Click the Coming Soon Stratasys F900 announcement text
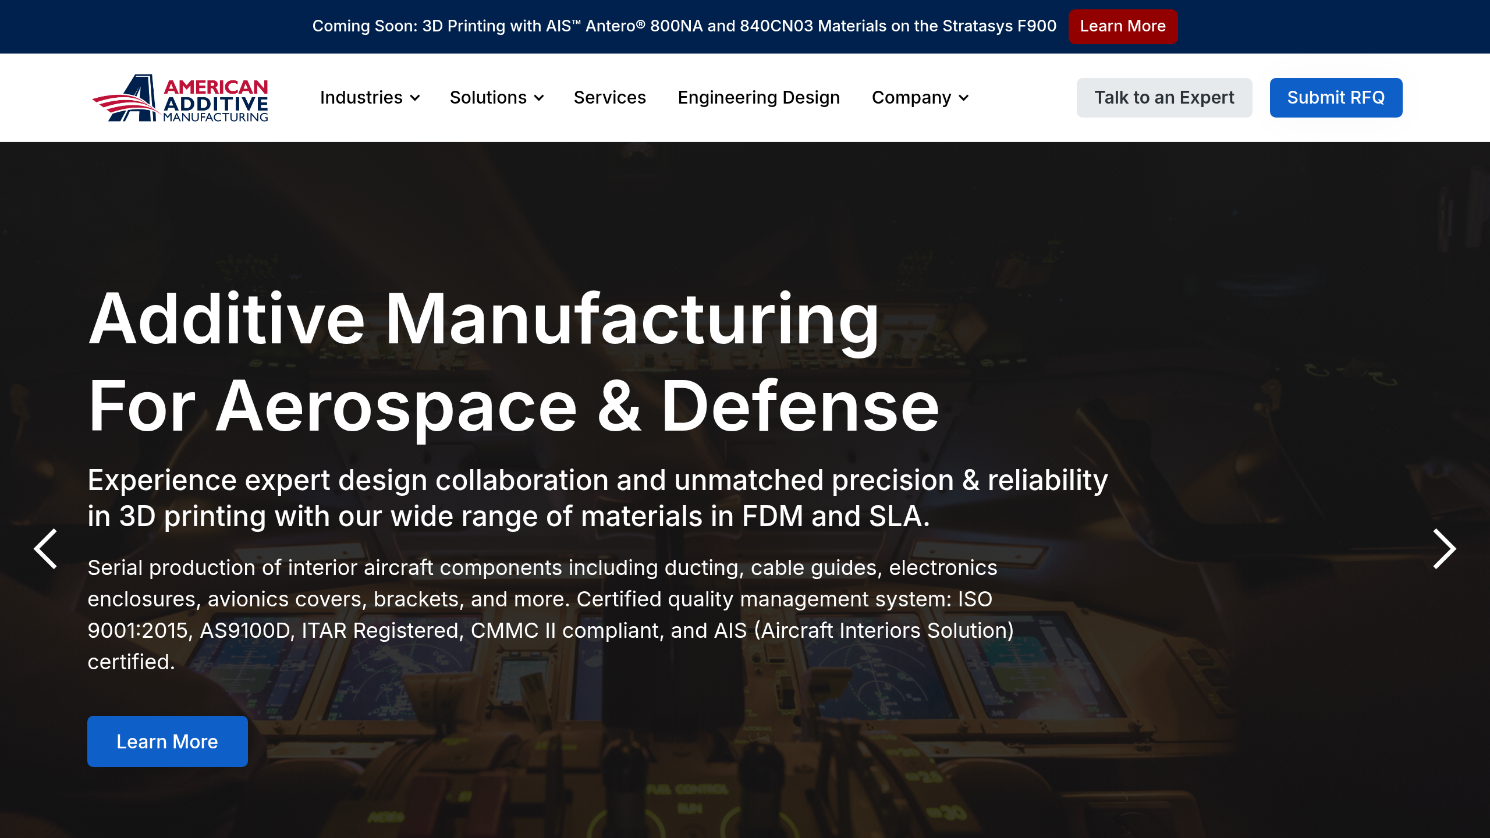1490x838 pixels. coord(684,26)
